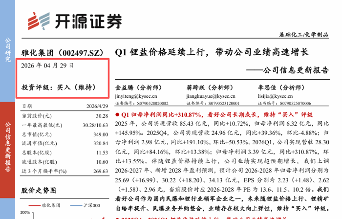This screenshot has height=219, width=342.
Task: Click the blue 沪深300 chart legend
Action: [85, 205]
